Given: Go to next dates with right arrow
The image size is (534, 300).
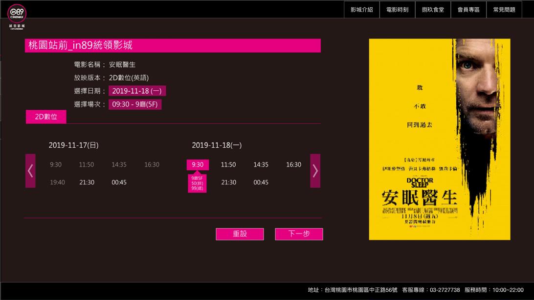Looking at the screenshot, I should pos(315,171).
